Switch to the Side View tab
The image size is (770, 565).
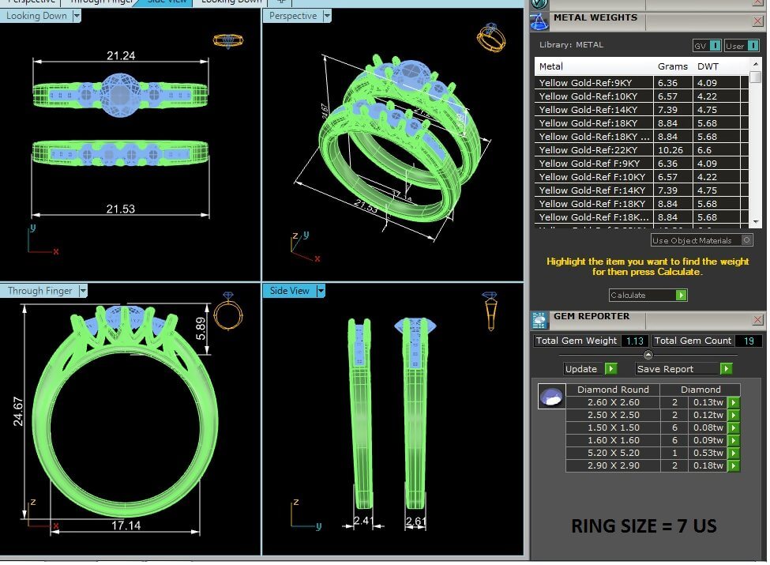point(167,1)
